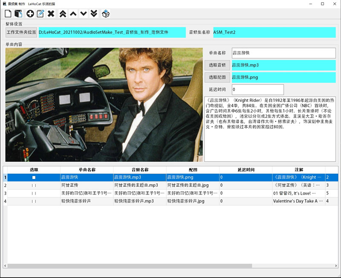341x278 pixels.
Task: Move selected track to the bottom
Action: click(x=94, y=14)
